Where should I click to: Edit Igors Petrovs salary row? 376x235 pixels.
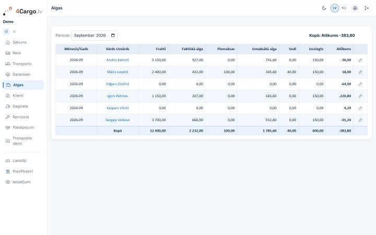click(x=360, y=96)
